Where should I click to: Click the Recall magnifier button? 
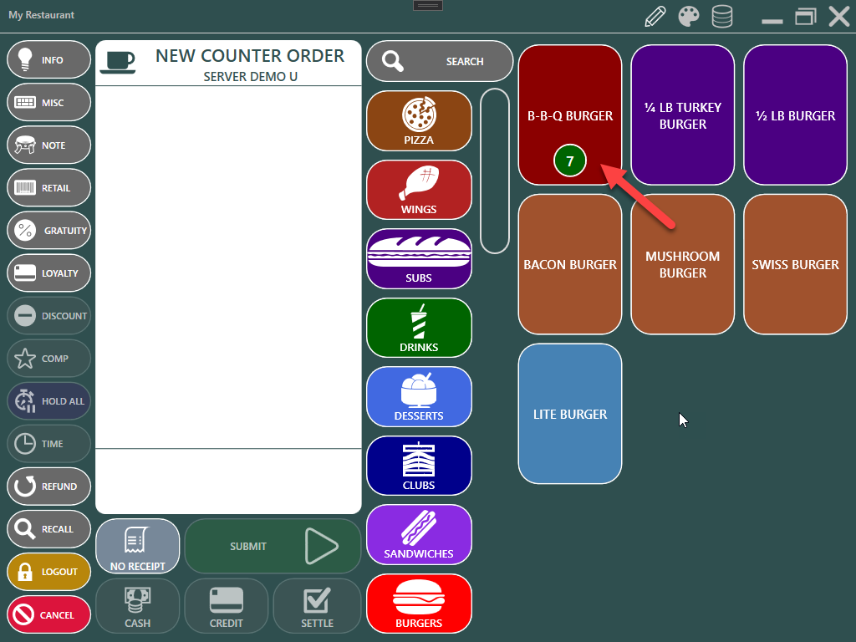48,529
